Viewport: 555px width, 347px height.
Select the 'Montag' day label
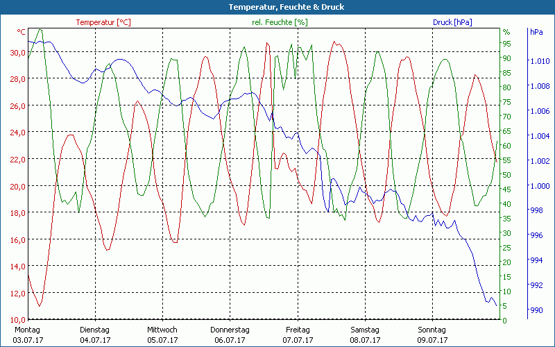(x=28, y=330)
